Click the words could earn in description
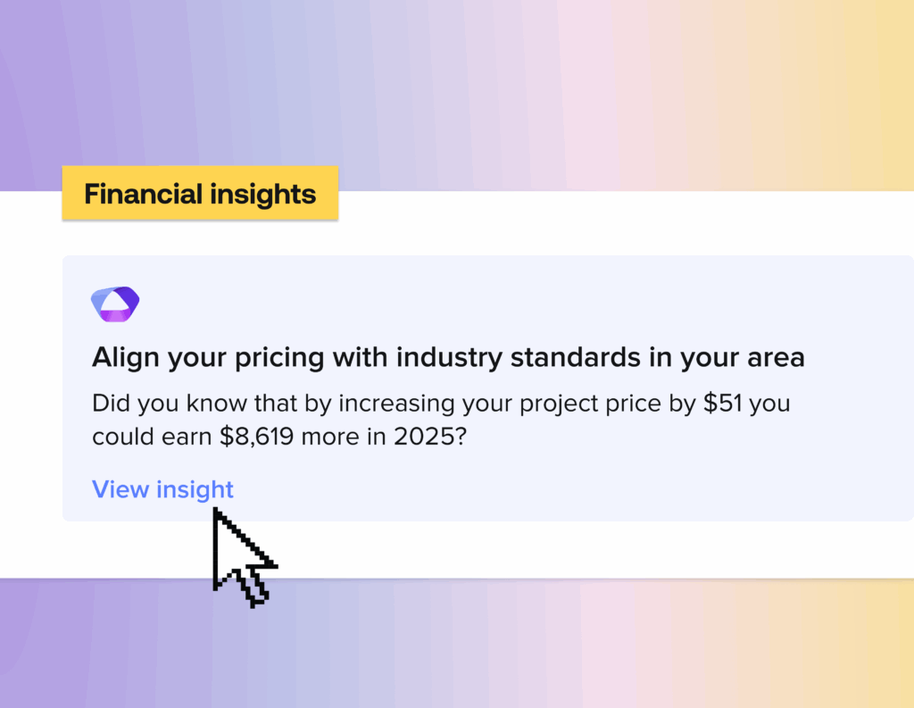 pyautogui.click(x=152, y=437)
